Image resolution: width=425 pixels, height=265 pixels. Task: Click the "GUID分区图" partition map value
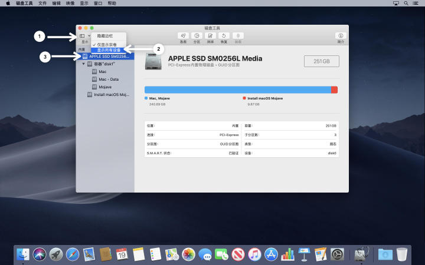(229, 144)
